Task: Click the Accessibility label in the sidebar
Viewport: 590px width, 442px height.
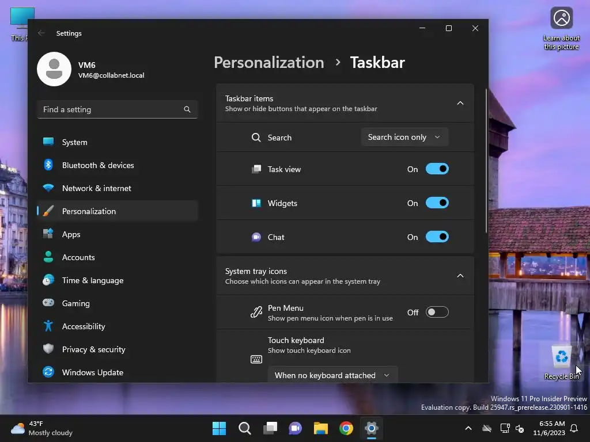Action: [x=84, y=326]
